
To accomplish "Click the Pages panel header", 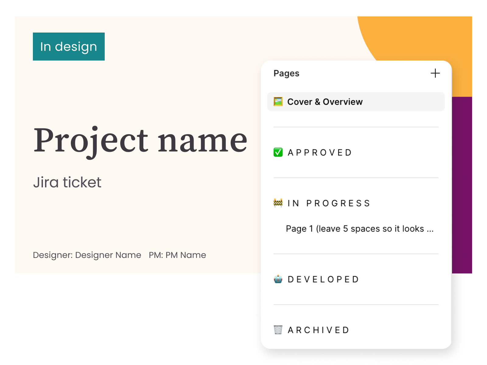I will (x=286, y=73).
